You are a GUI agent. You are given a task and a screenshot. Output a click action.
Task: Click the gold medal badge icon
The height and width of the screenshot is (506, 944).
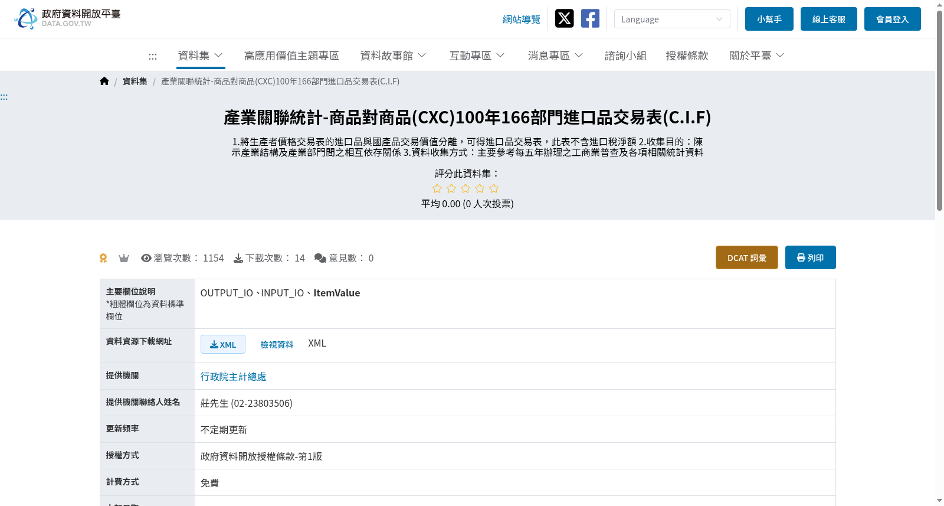pyautogui.click(x=103, y=258)
